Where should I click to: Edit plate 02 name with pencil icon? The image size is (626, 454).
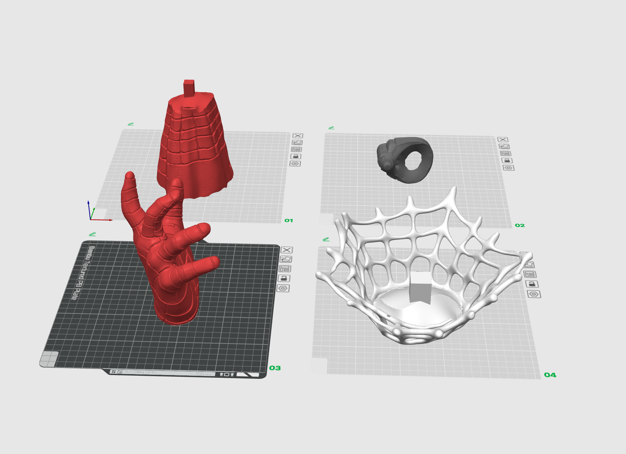click(331, 128)
